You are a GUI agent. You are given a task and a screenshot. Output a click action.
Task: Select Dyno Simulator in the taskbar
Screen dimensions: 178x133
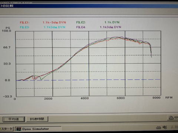click(x=38, y=129)
